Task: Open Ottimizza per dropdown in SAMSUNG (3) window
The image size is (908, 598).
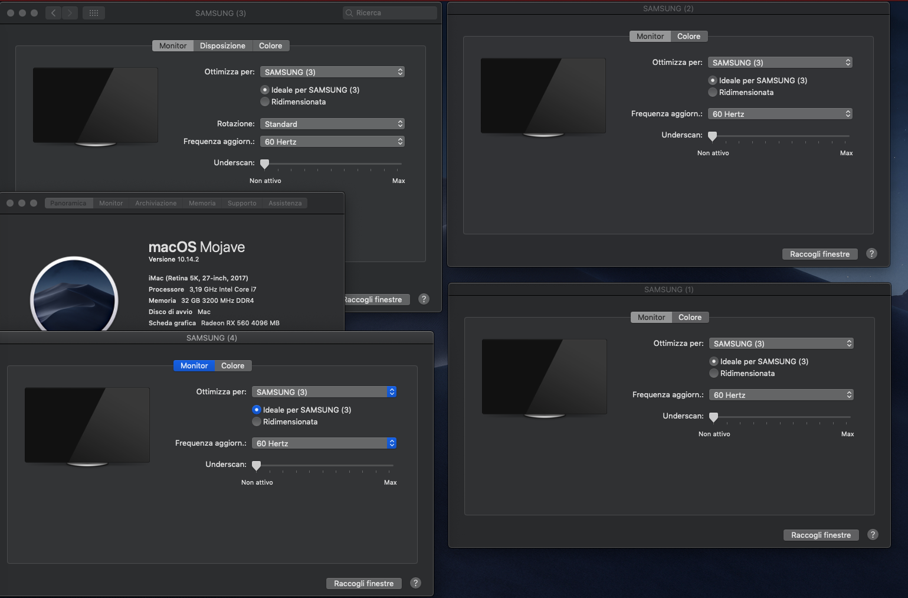Action: (x=332, y=72)
